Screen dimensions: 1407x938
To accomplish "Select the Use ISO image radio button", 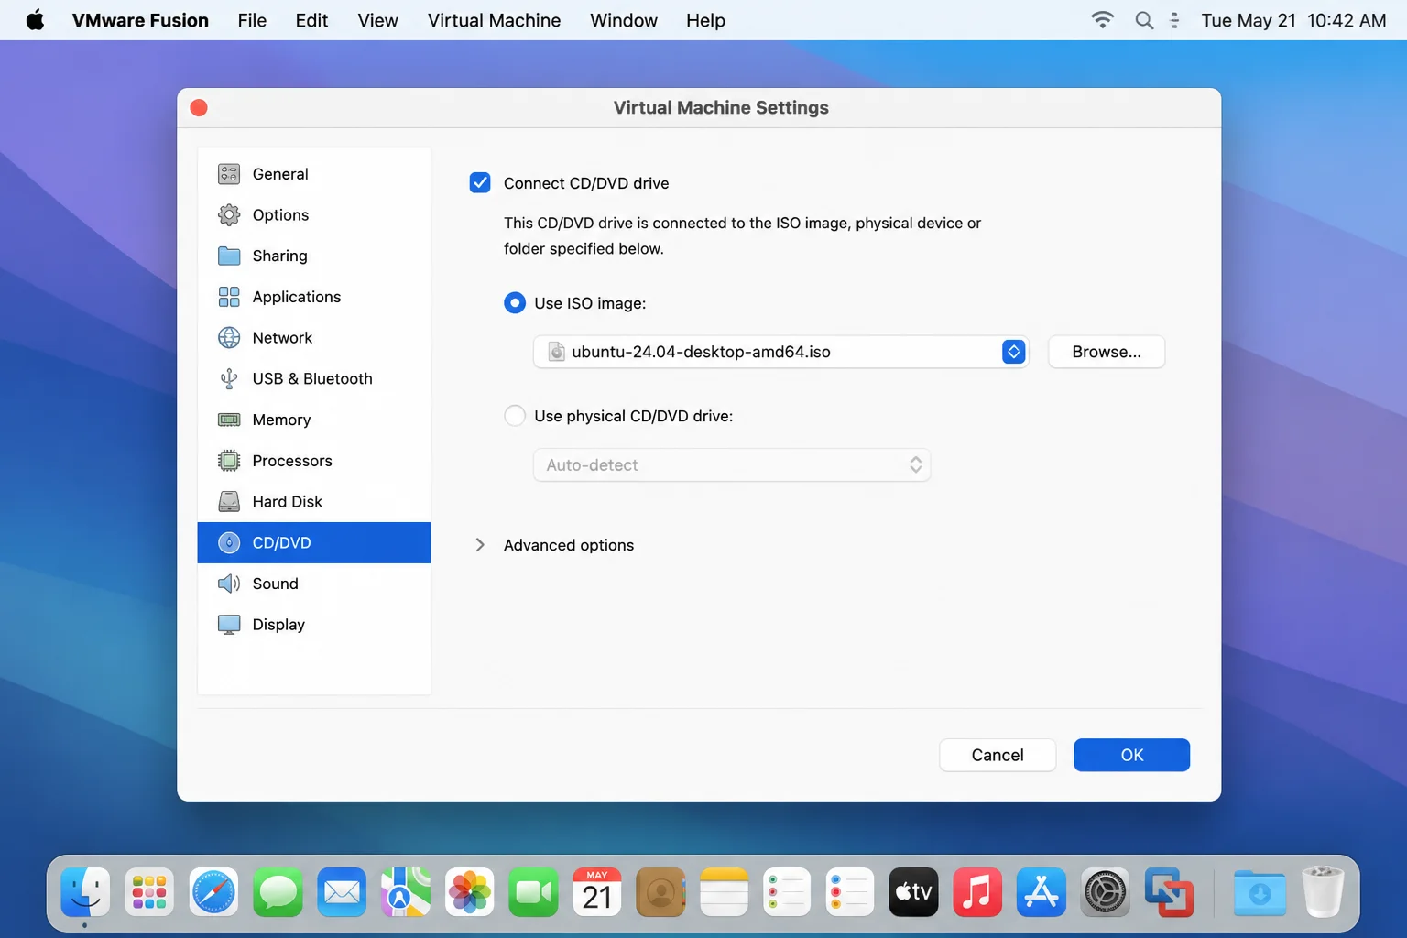I will (x=515, y=303).
